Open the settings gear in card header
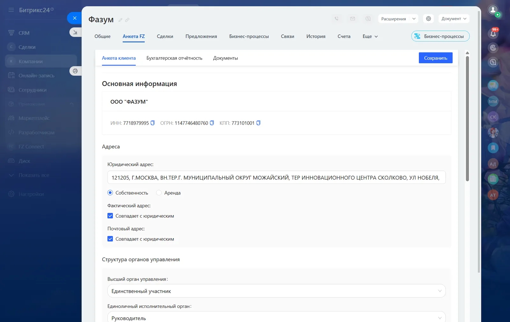The width and height of the screenshot is (510, 322). [428, 19]
